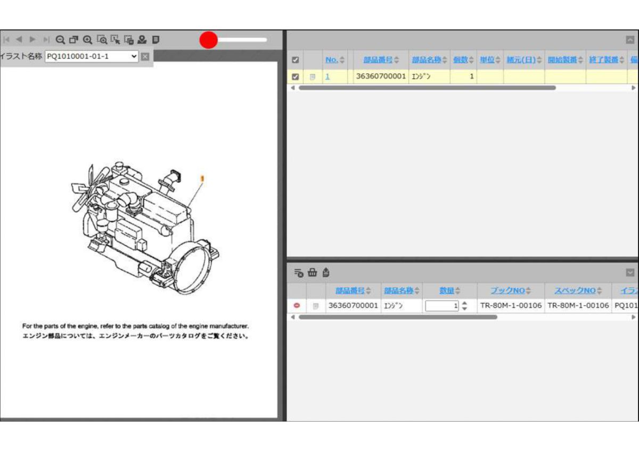Image resolution: width=639 pixels, height=451 pixels.
Task: Click the shopping basket icon in cart toolbar
Action: tap(313, 273)
